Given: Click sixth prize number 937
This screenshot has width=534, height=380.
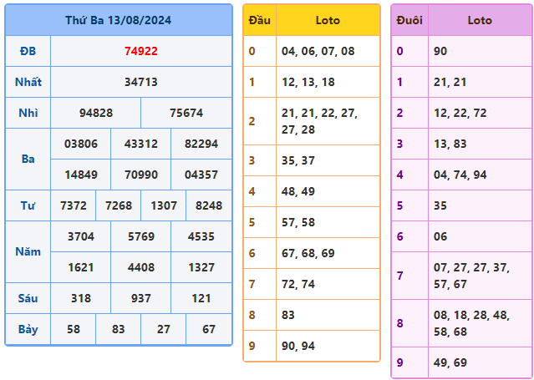Looking at the screenshot, I should click(x=140, y=298).
